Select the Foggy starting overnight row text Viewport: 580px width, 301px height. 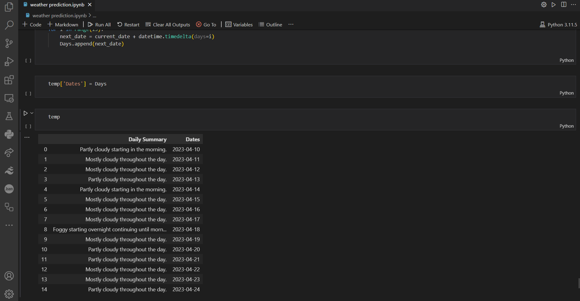point(110,229)
